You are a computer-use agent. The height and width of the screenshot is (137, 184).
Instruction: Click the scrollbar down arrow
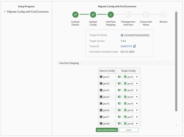click(176, 125)
